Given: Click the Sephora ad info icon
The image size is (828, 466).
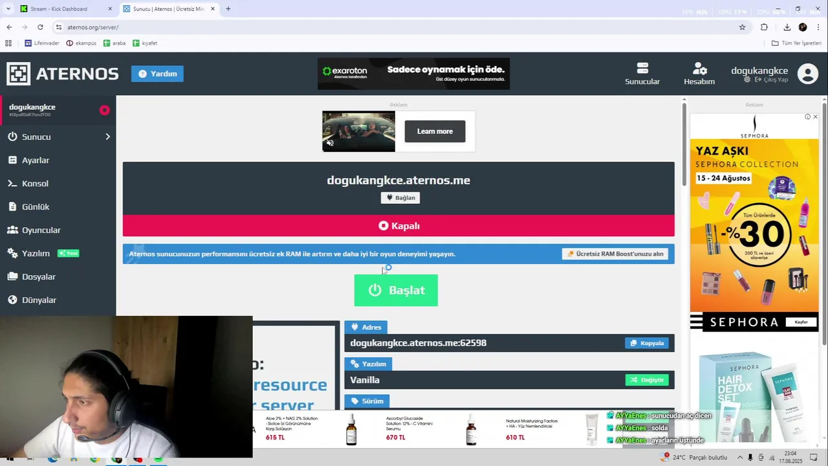Looking at the screenshot, I should [807, 117].
